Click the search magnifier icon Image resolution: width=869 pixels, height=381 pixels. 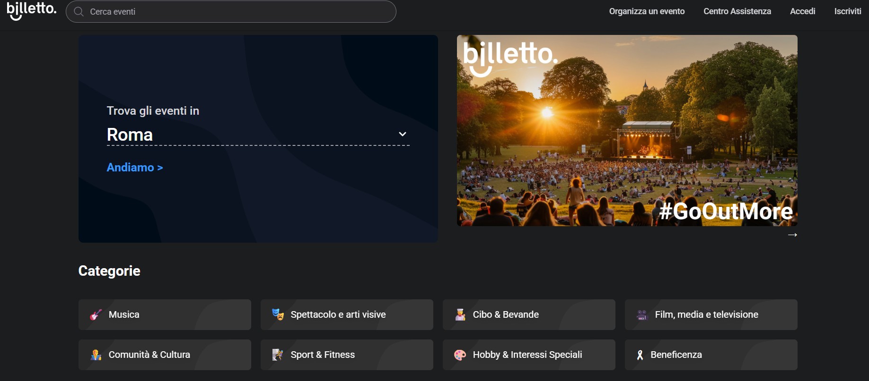(x=79, y=12)
